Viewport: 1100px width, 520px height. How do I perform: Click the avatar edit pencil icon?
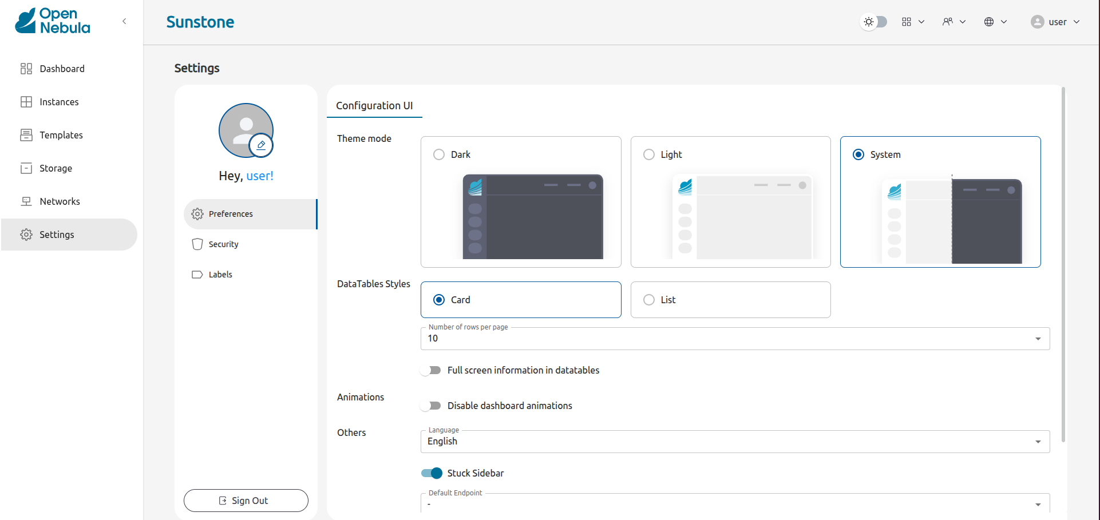coord(261,145)
